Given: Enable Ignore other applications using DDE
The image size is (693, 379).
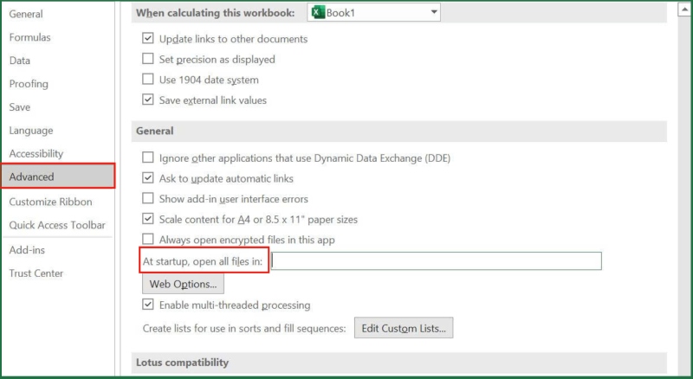Looking at the screenshot, I should coord(148,157).
